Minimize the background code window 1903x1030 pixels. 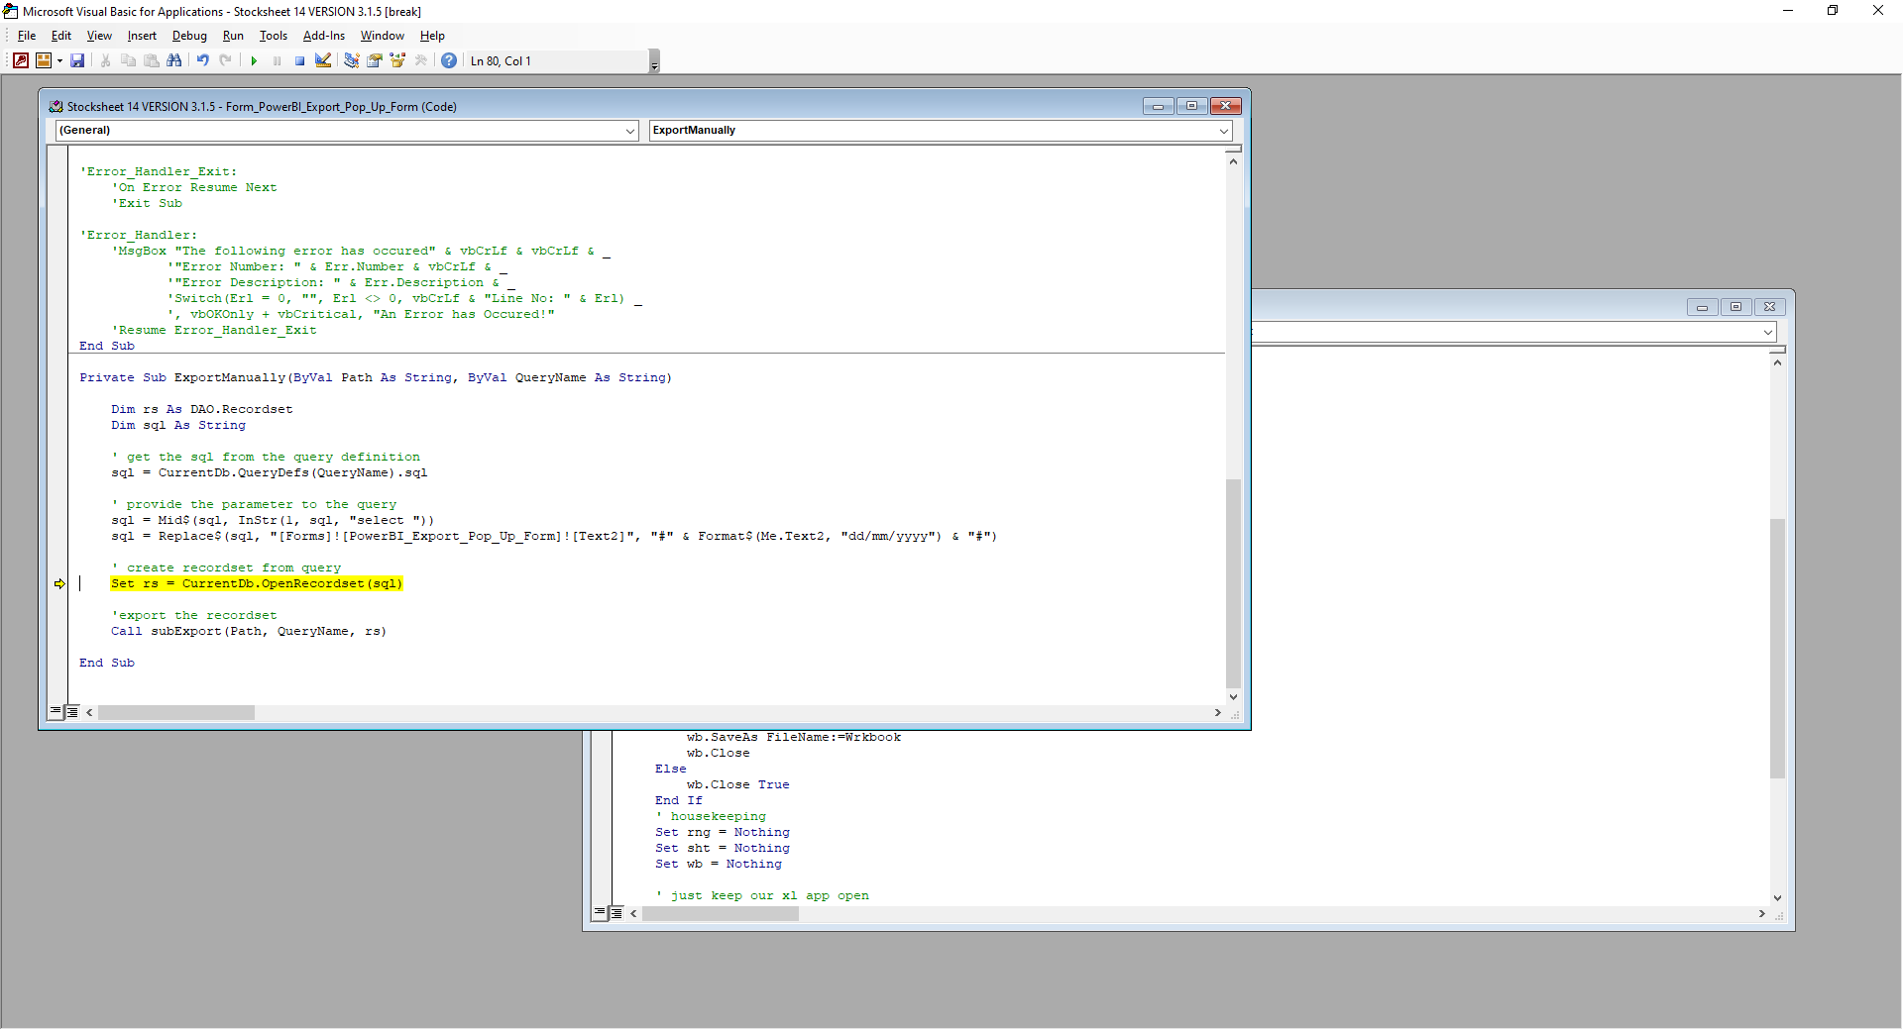[1702, 307]
